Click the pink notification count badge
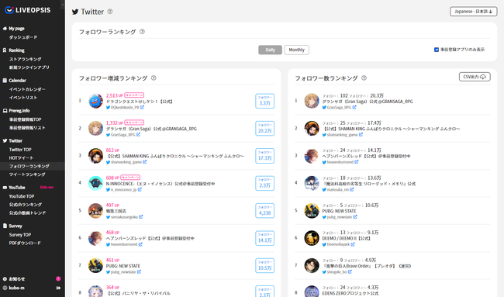The image size is (504, 297). click(58, 278)
